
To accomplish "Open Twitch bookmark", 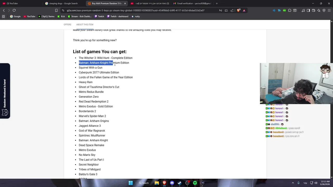I will pos(99,16).
